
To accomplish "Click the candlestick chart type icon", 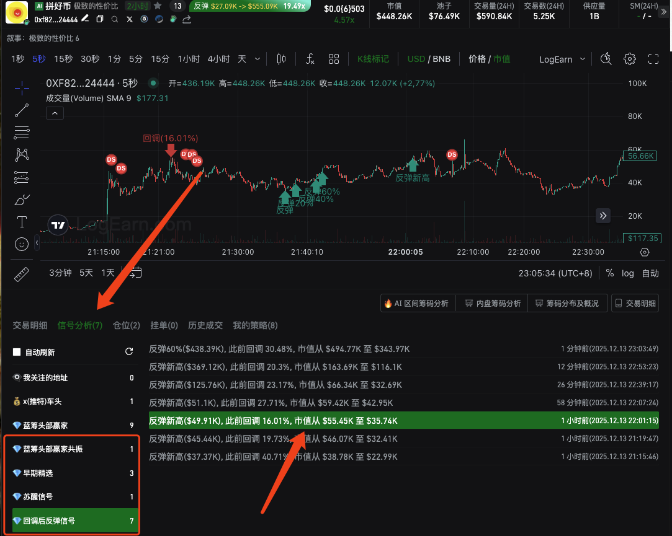I will (x=281, y=59).
